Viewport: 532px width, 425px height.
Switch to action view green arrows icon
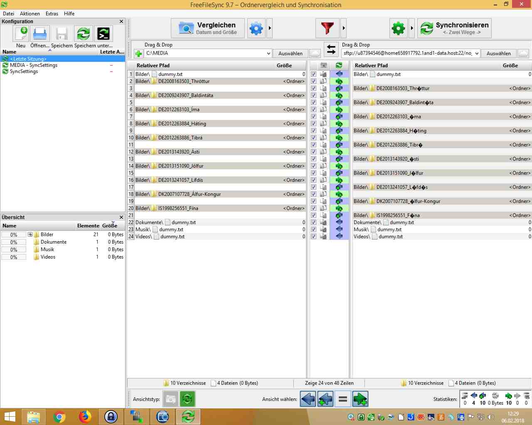(x=187, y=399)
